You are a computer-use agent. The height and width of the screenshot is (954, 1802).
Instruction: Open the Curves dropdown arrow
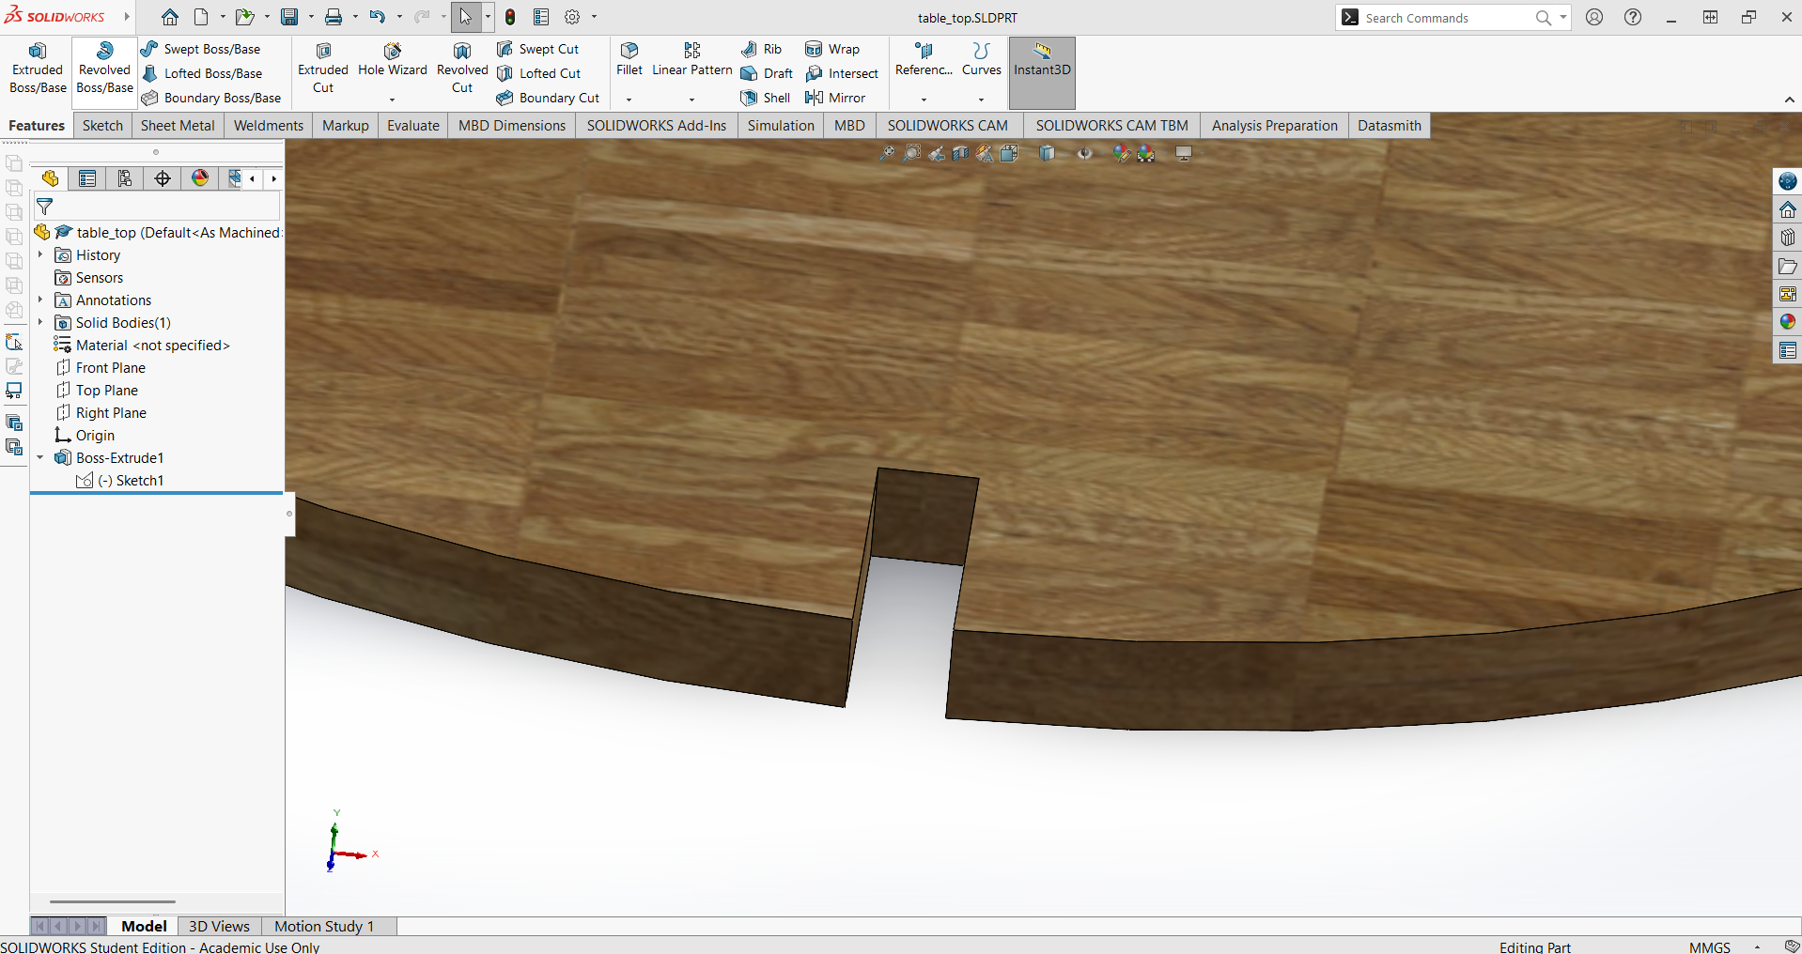pos(981,100)
